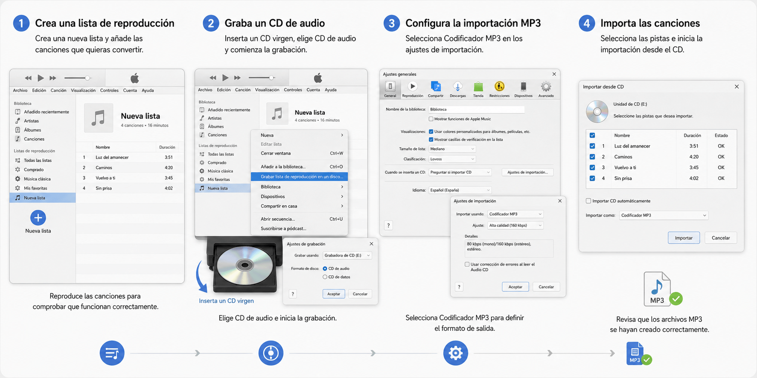The width and height of the screenshot is (757, 378).
Task: Open the Restricciones icon in Ajustes generales
Action: pyautogui.click(x=499, y=89)
